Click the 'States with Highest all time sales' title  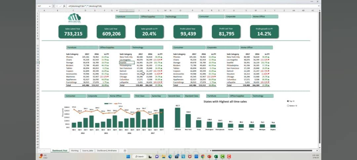225,102
